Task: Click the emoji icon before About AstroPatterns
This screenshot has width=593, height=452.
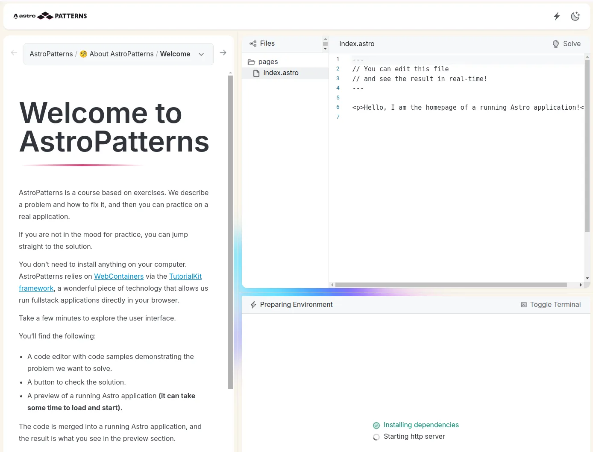Action: click(x=83, y=54)
